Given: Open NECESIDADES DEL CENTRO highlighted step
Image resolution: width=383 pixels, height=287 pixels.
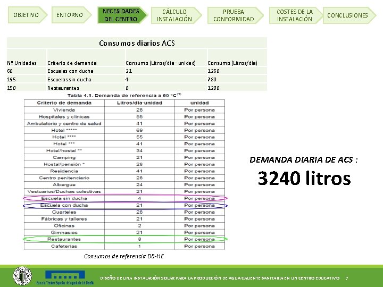Looking at the screenshot, I should tap(122, 15).
